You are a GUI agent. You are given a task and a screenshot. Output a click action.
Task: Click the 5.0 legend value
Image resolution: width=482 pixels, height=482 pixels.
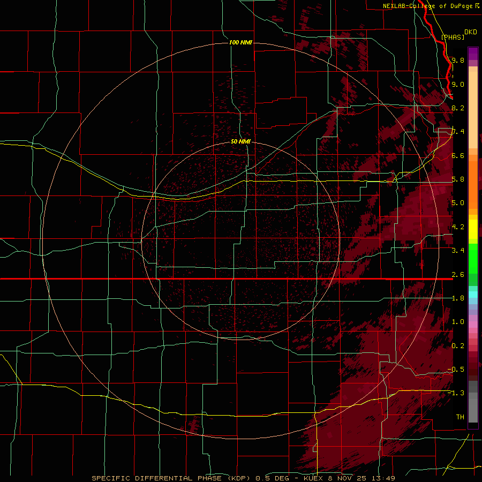pyautogui.click(x=458, y=203)
